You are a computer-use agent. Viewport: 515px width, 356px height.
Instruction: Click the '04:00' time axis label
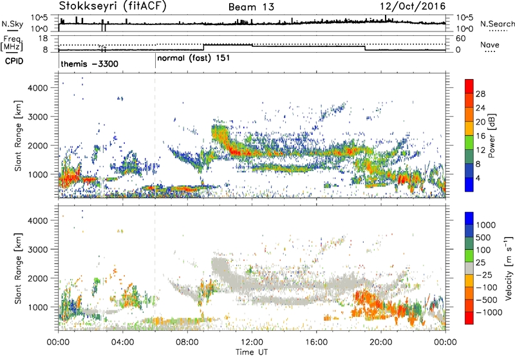[x=123, y=343]
